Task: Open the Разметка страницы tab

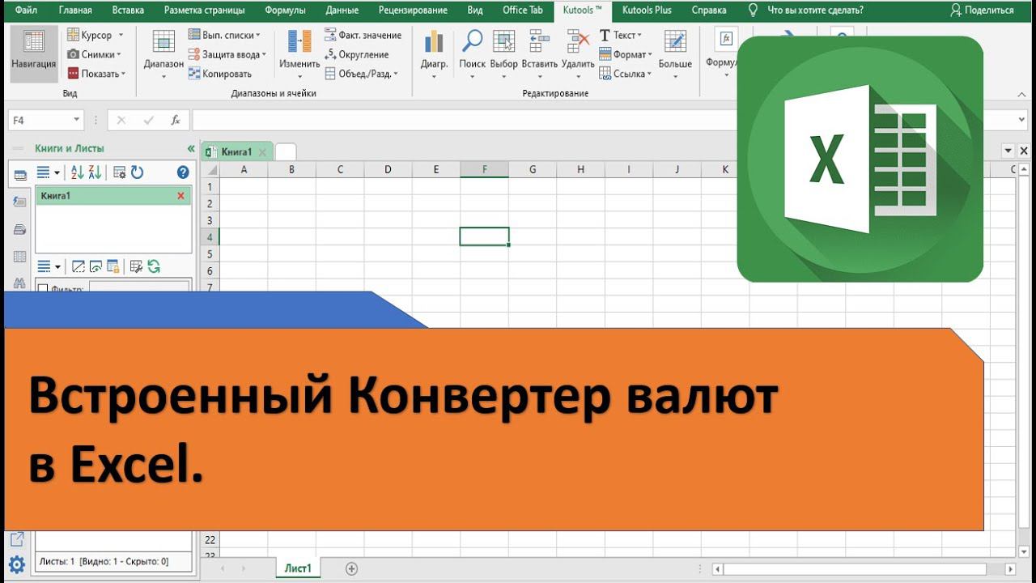Action: click(x=205, y=11)
